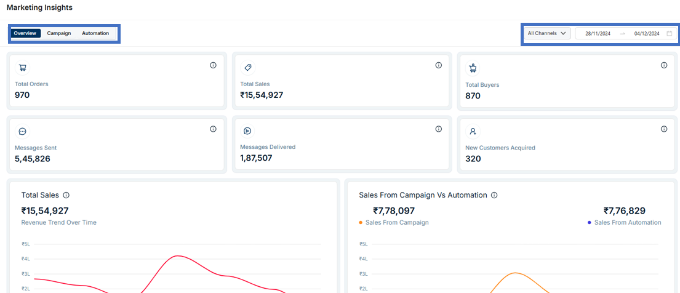Viewport: 680px width, 293px height.
Task: Click the Messages Sent chat bubble icon
Action: point(23,132)
